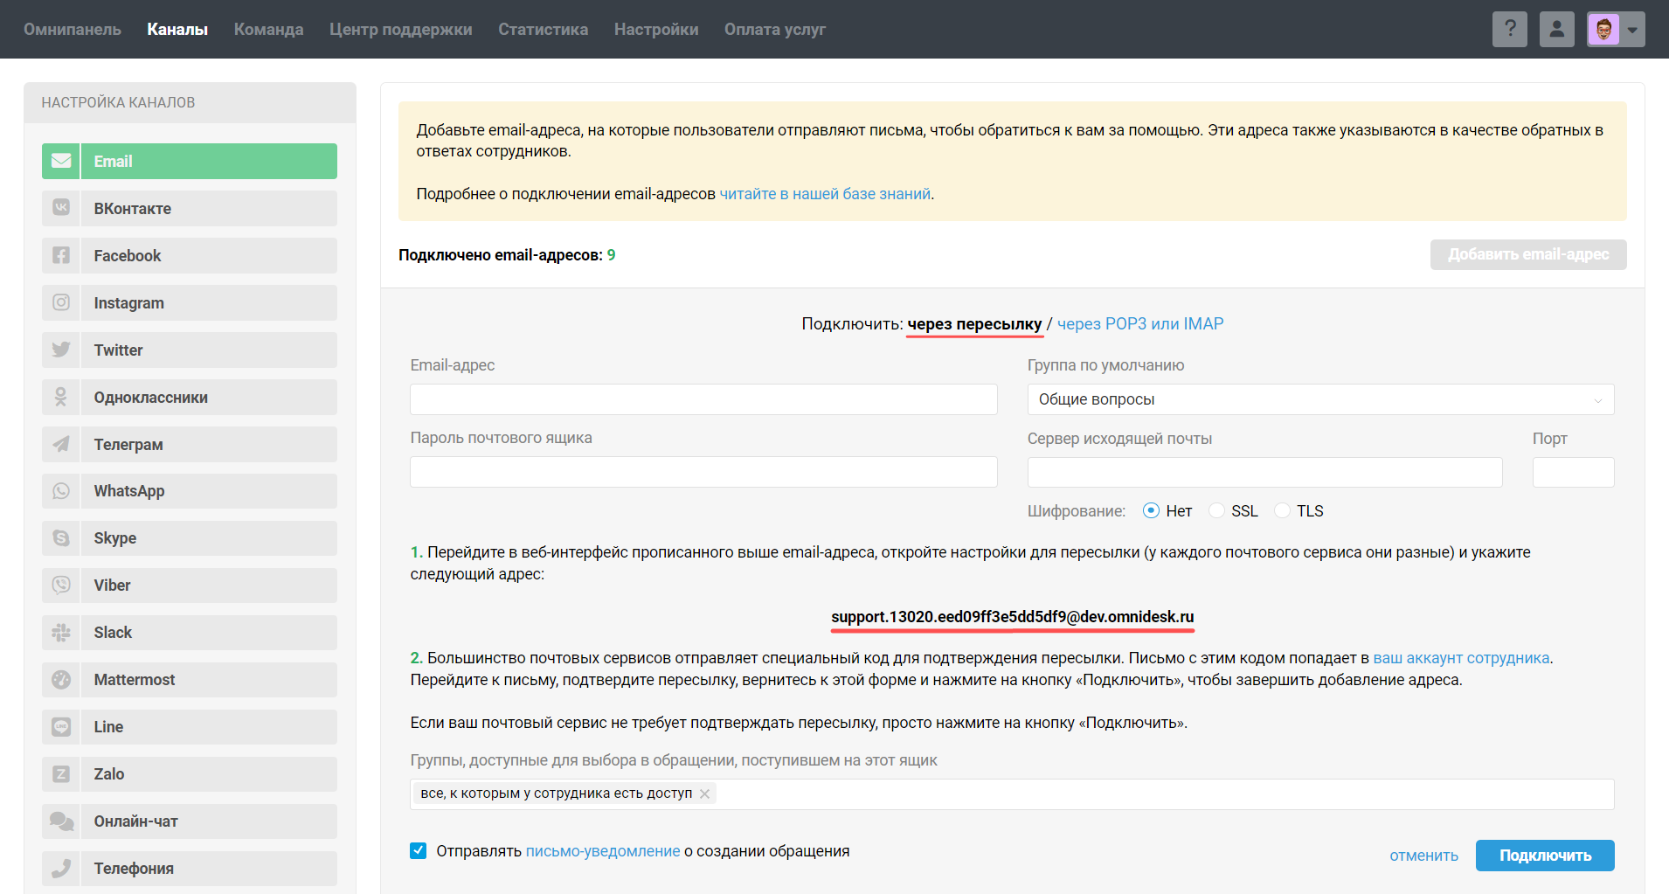
Task: Click the Twitter bird icon
Action: tap(61, 350)
